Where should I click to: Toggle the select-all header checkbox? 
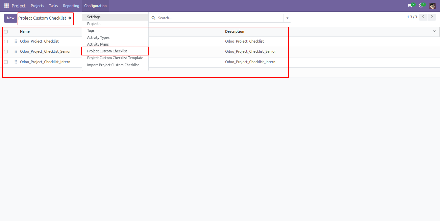tap(6, 32)
